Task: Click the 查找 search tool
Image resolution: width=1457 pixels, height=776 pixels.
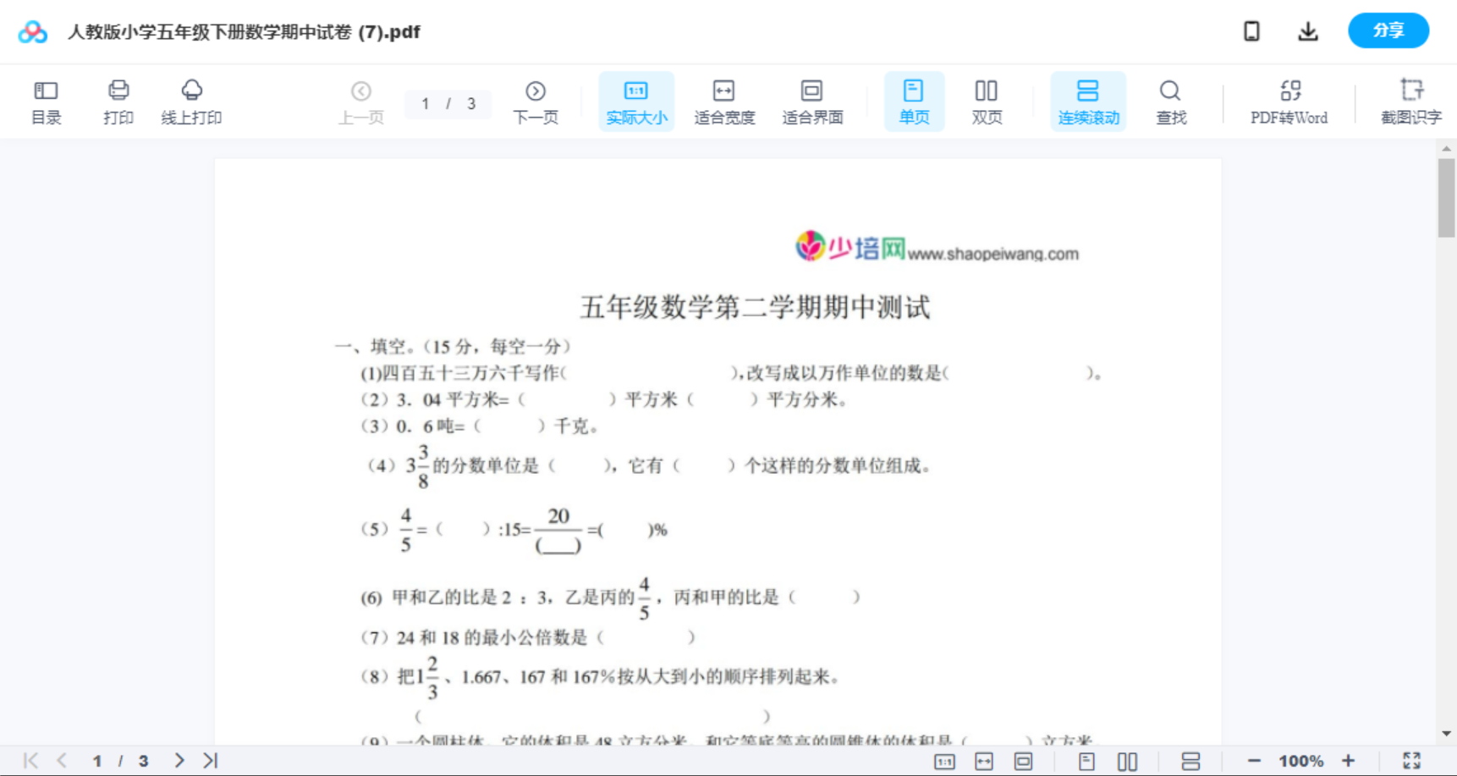Action: pyautogui.click(x=1170, y=101)
